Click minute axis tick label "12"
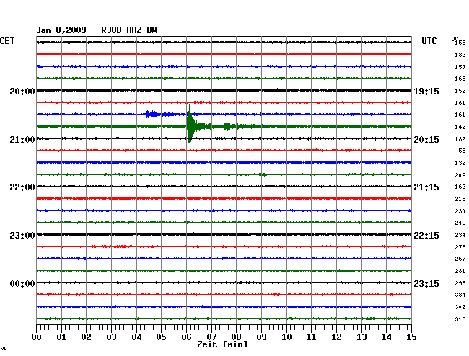 point(336,337)
